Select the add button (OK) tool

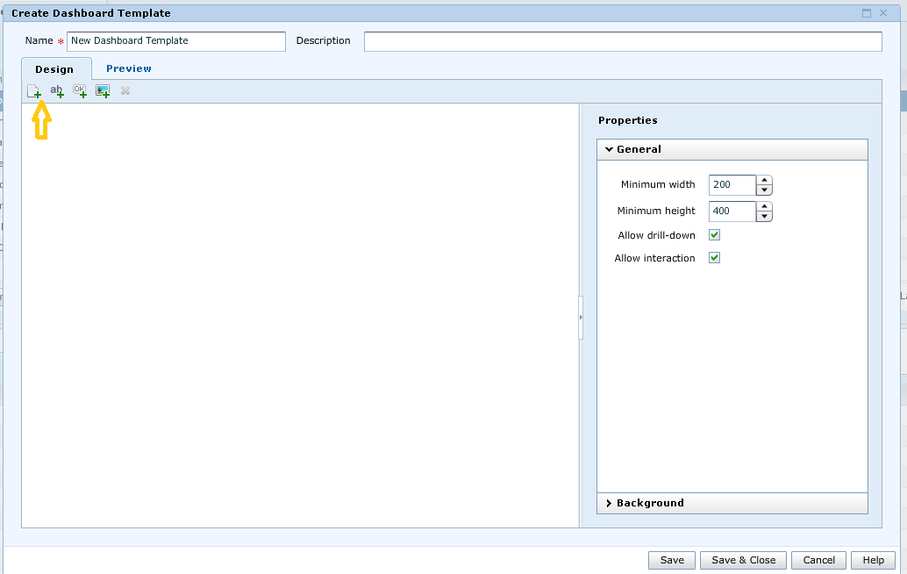point(79,90)
